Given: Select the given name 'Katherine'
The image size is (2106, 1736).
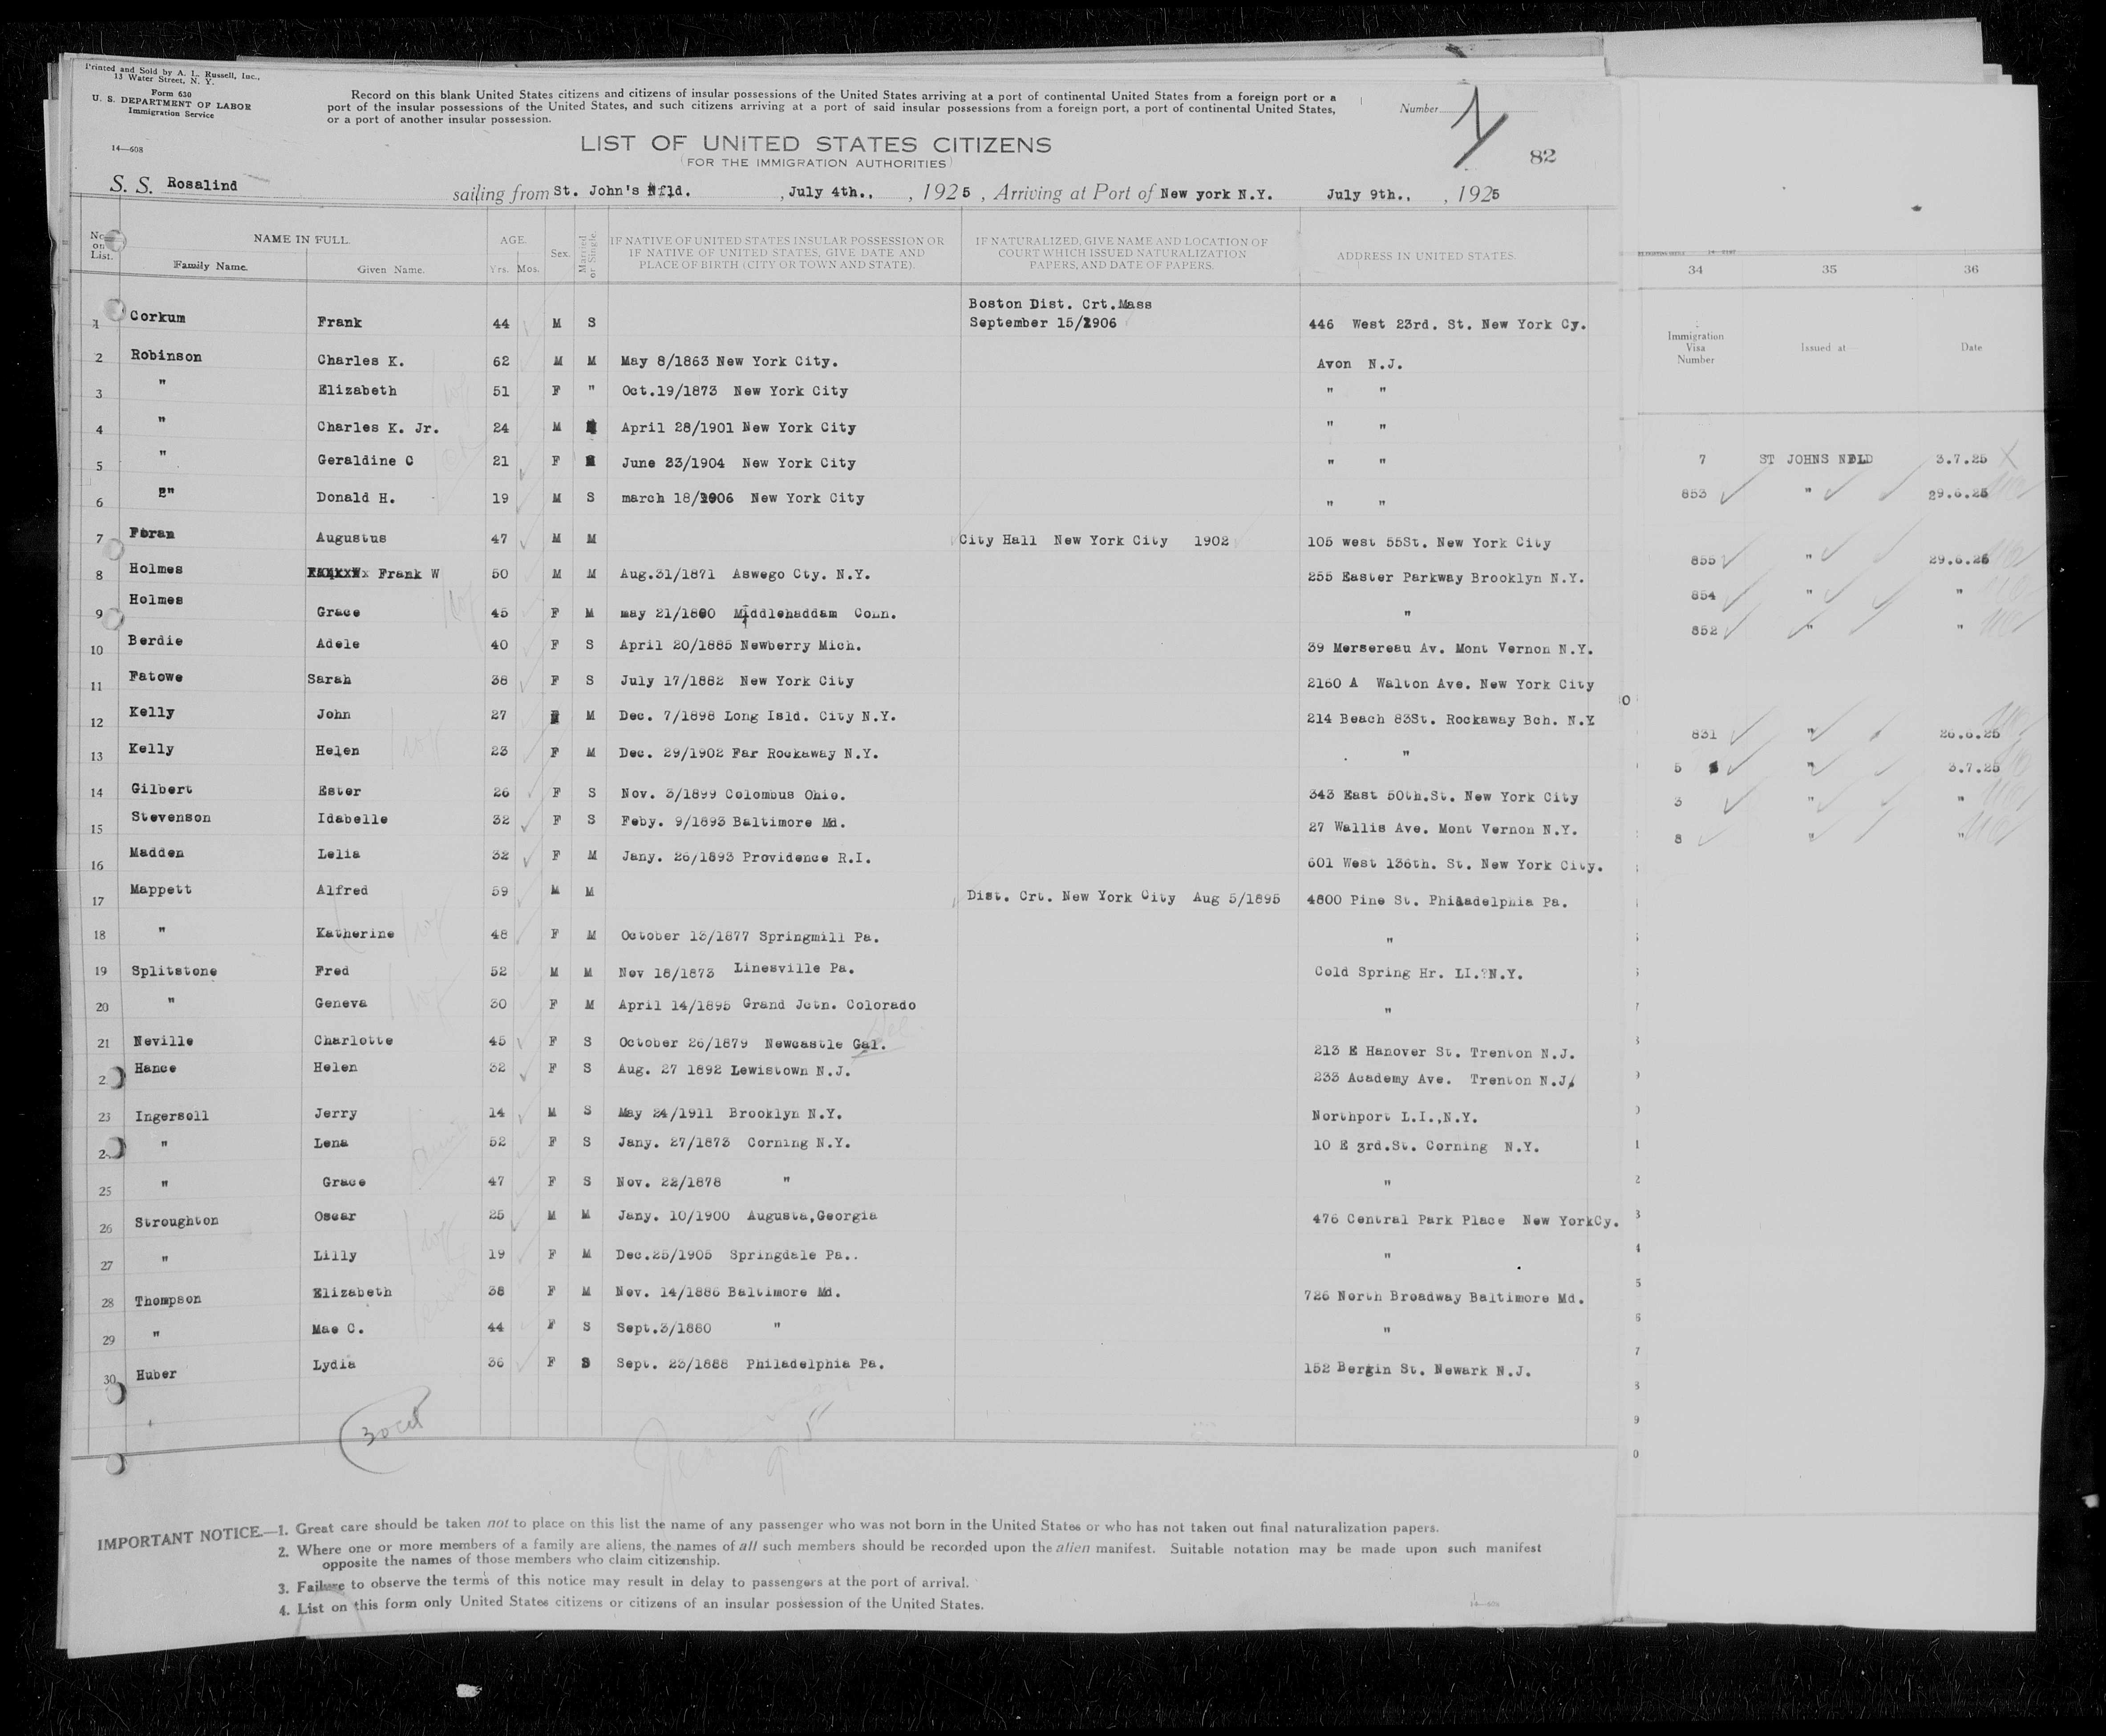Looking at the screenshot, I should [x=355, y=934].
